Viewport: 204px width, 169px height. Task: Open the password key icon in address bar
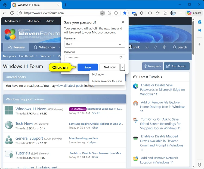[102, 13]
